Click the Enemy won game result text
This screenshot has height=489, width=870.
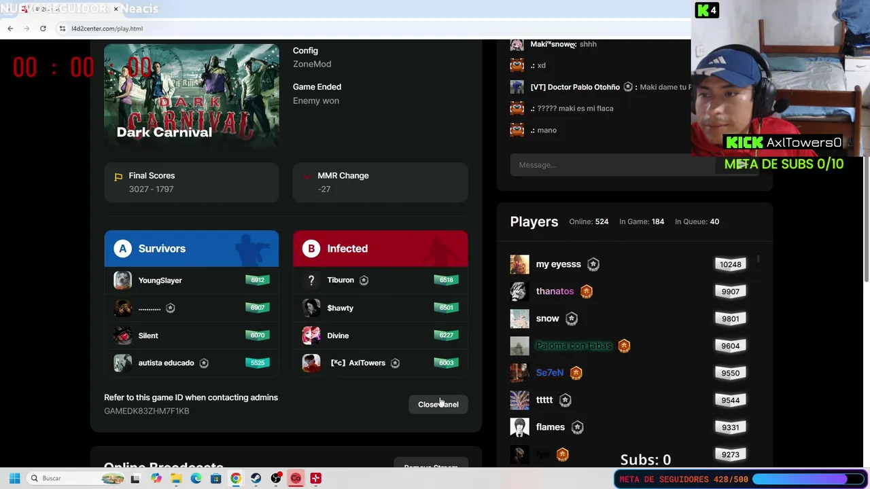tap(316, 101)
